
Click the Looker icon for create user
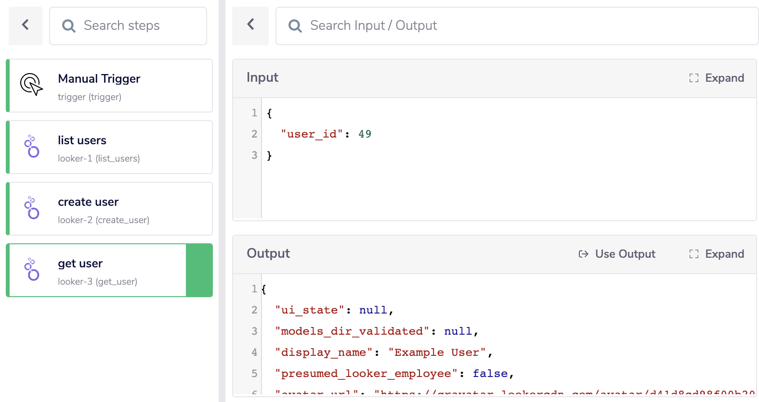[32, 208]
